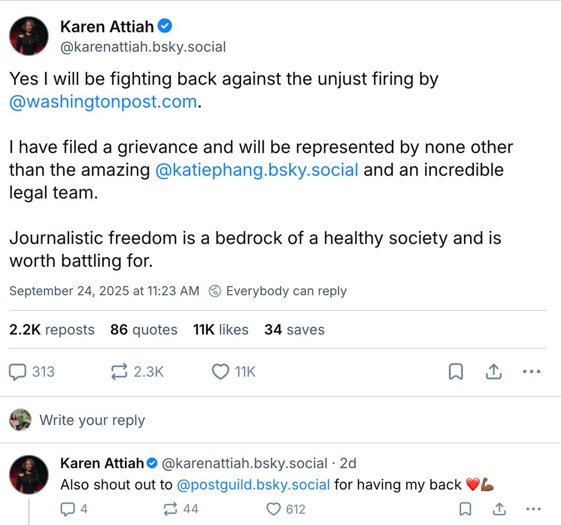This screenshot has height=525, width=561.
Task: Like the main post with 11K likes
Action: [x=220, y=372]
